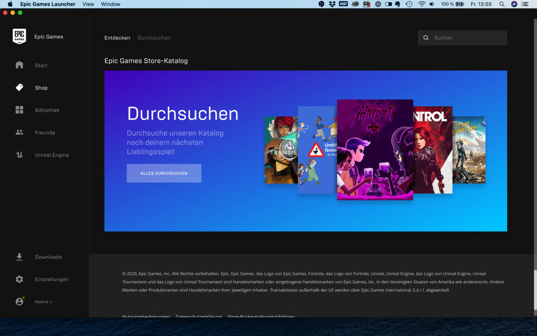Click the battery status icon
Image resolution: width=537 pixels, height=336 pixels.
pyautogui.click(x=460, y=4)
